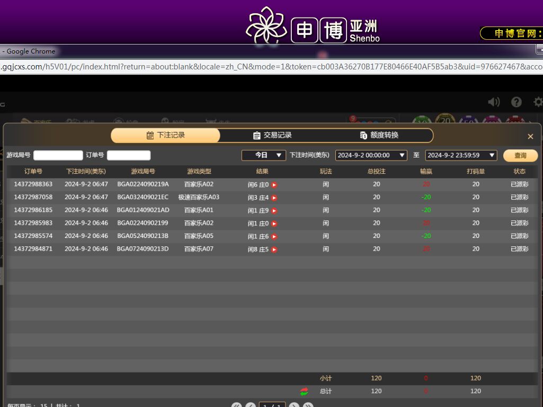
Task: Click the 订单号 input field
Action: [x=129, y=155]
